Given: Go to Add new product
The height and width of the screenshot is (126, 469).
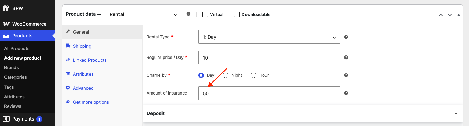Looking at the screenshot, I should point(23,58).
